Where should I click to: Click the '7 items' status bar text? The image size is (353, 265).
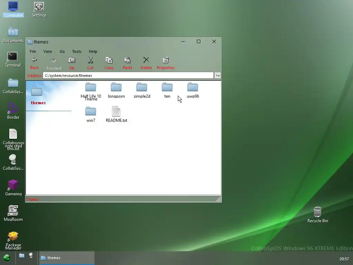coord(32,199)
